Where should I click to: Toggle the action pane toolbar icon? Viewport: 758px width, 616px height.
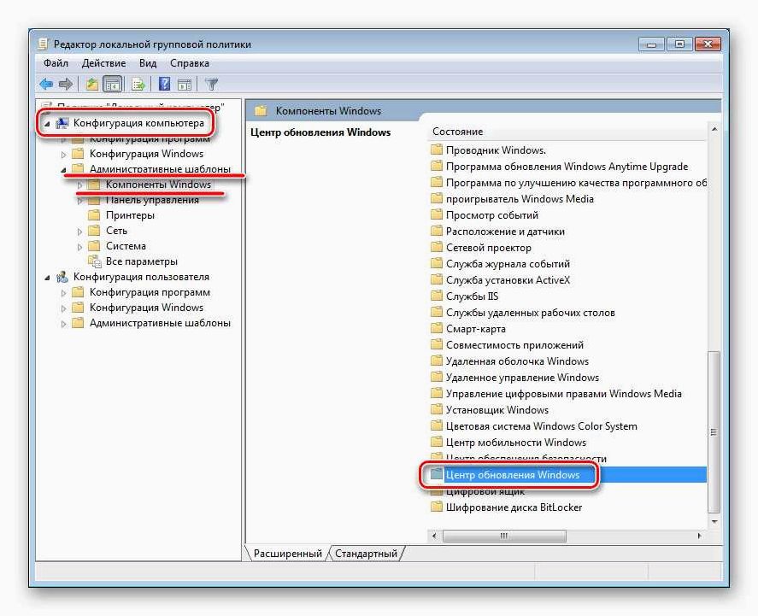pos(185,85)
